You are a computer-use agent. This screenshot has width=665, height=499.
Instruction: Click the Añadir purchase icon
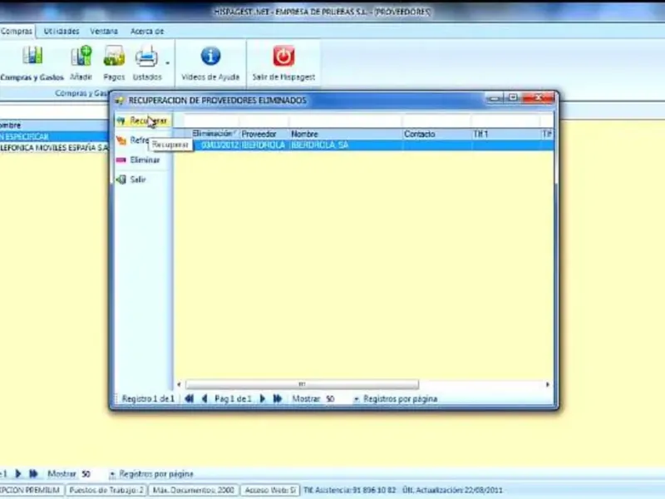(81, 56)
